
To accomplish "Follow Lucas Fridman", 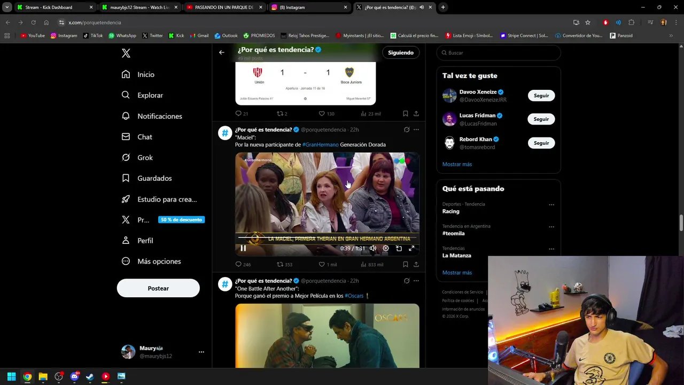I will pyautogui.click(x=541, y=119).
